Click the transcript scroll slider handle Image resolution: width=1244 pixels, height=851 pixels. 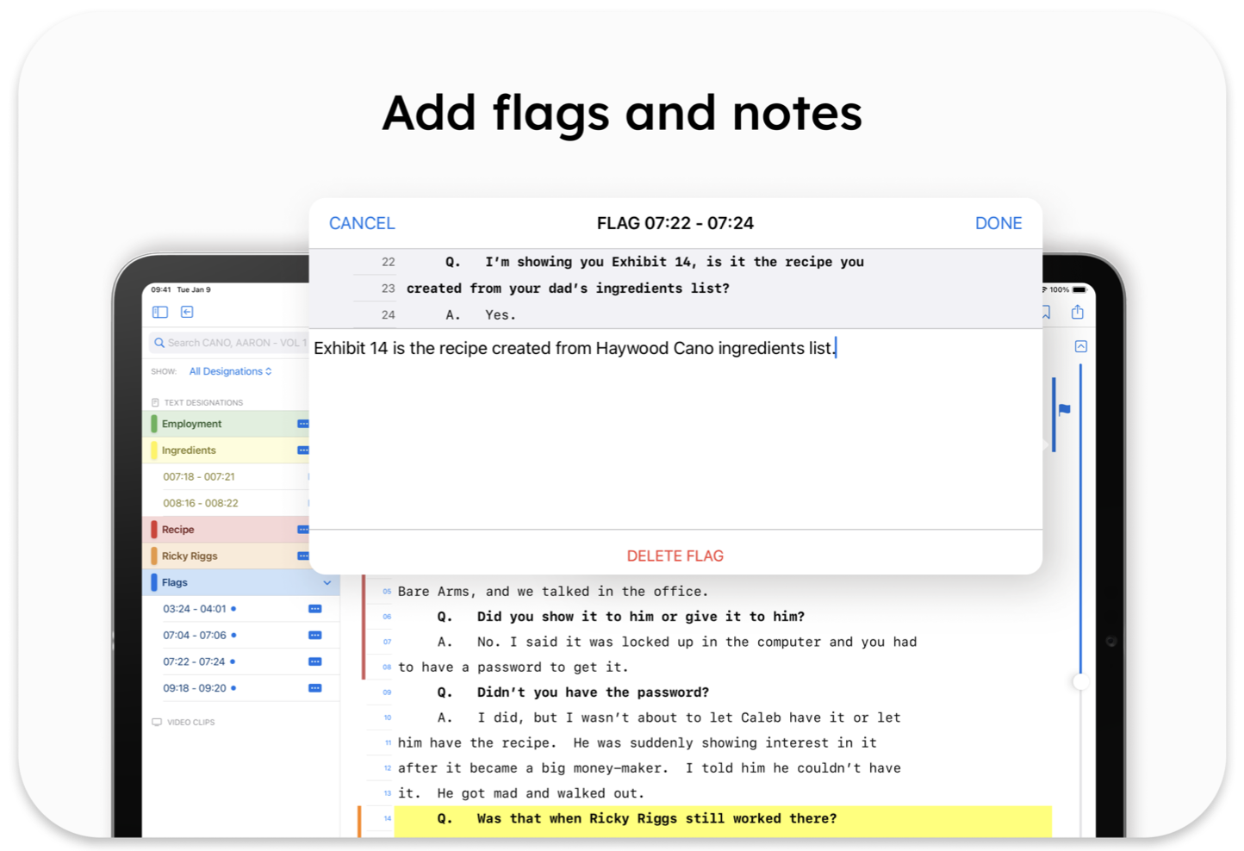pos(1079,682)
